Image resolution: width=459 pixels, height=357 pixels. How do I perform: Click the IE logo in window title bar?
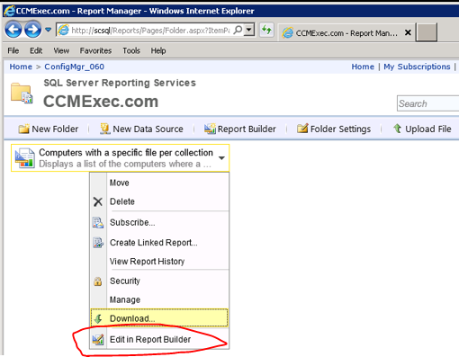coord(9,11)
